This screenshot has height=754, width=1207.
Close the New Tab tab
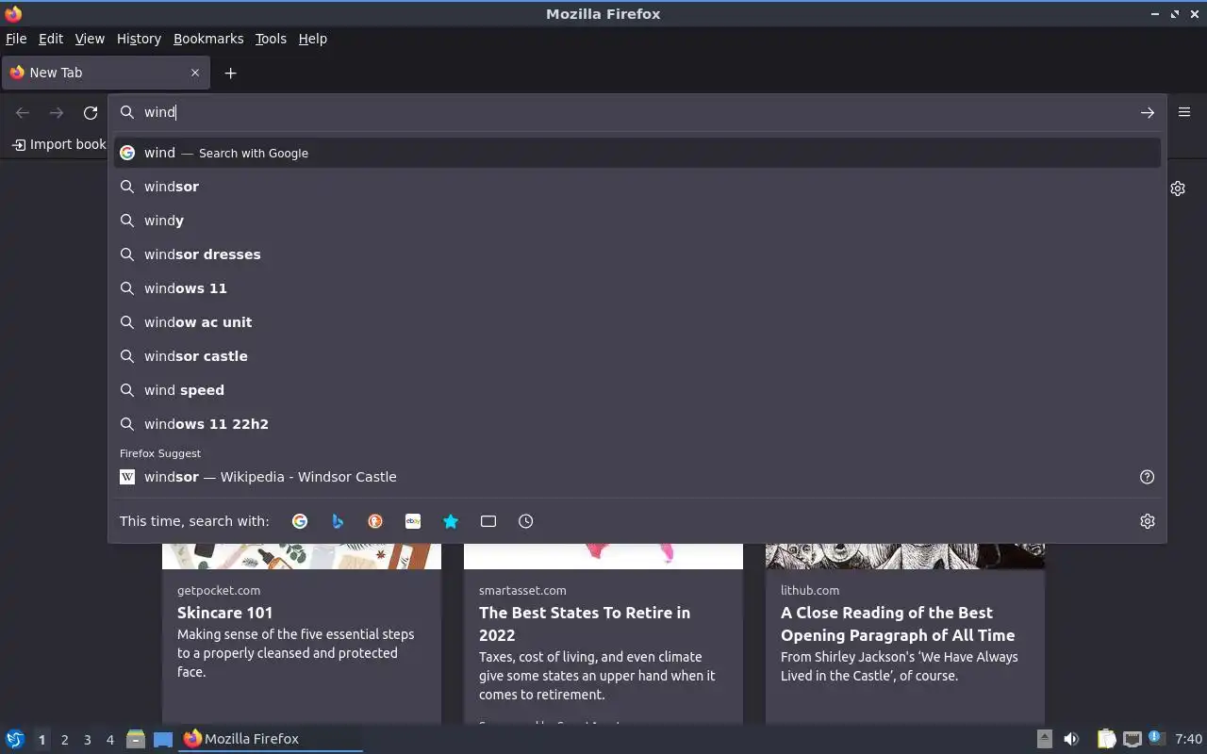coord(195,73)
